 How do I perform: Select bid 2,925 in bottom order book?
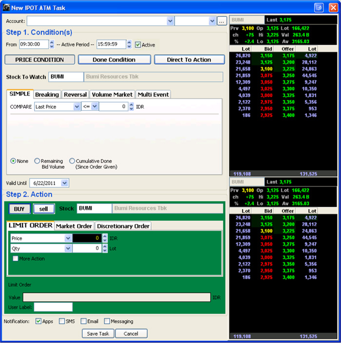coord(266,277)
